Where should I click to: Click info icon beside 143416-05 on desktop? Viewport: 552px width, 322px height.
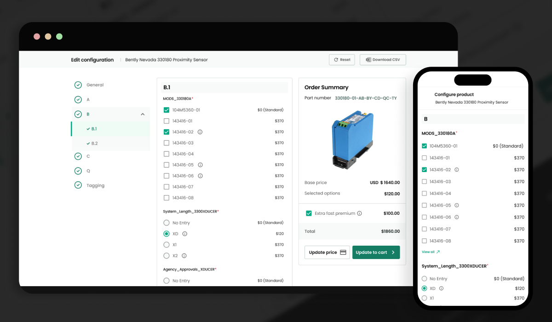[x=200, y=165]
